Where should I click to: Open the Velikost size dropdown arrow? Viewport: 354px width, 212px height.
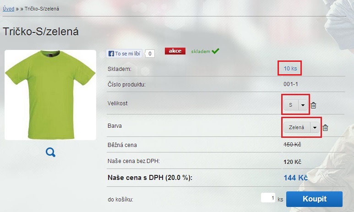click(x=303, y=105)
